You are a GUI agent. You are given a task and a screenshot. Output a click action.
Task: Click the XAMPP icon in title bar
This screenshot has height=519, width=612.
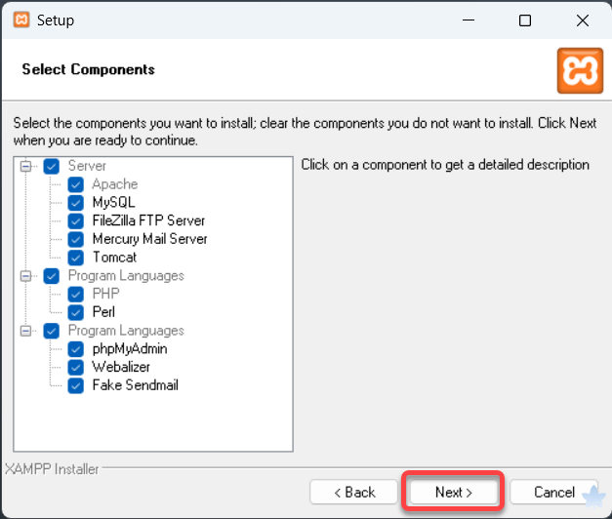(x=21, y=20)
